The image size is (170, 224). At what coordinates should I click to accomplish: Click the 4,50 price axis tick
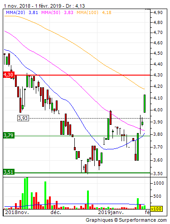[158, 53]
